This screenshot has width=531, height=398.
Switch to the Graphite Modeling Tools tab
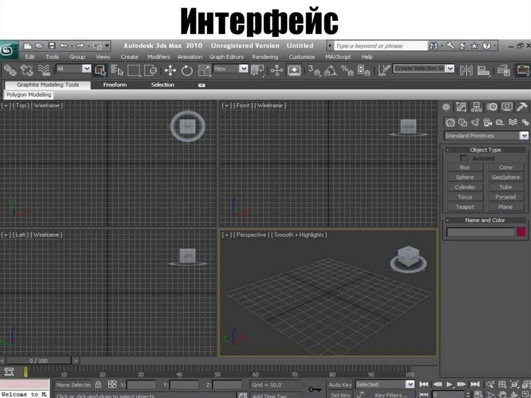coord(48,85)
